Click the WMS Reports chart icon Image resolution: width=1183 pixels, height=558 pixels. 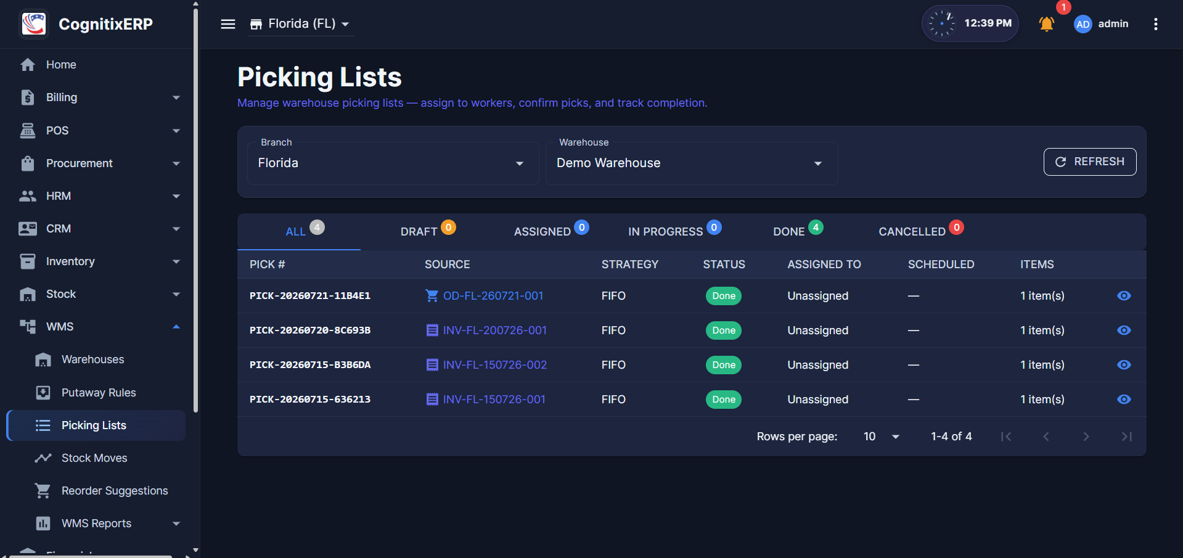pos(43,523)
